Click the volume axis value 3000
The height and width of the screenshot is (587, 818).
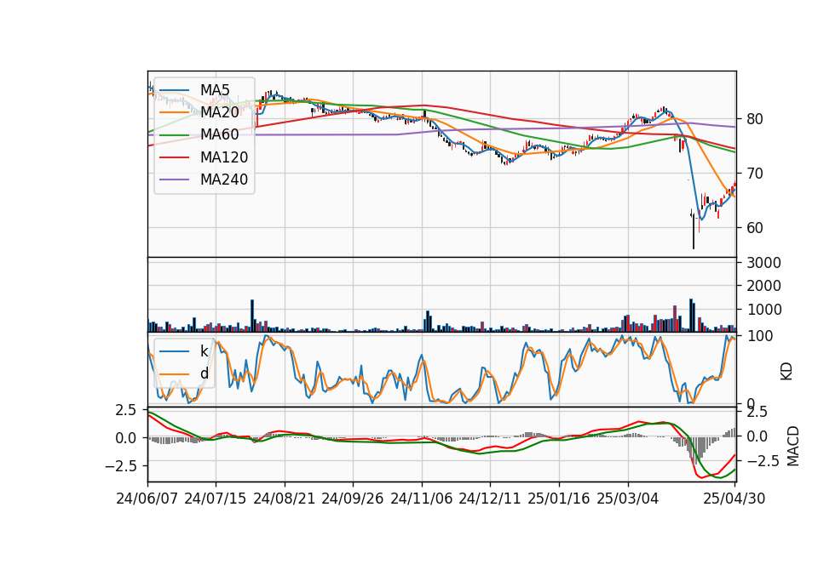tap(763, 263)
